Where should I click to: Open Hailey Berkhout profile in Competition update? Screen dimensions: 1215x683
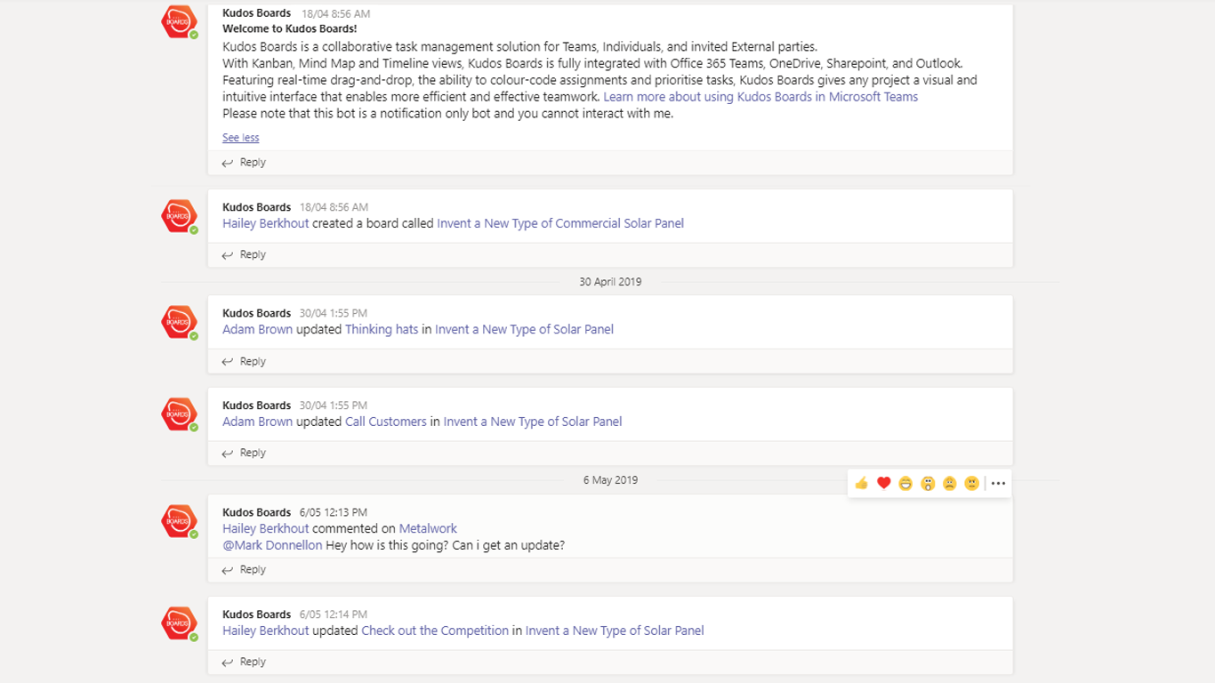coord(266,631)
